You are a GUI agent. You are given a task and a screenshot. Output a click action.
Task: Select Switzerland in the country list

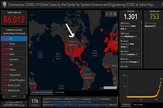(14, 75)
